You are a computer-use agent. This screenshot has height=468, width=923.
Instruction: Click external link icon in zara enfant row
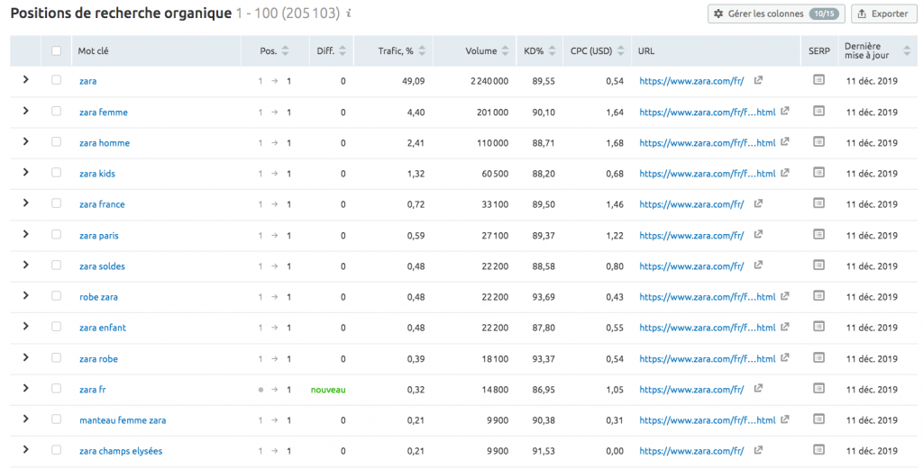tap(785, 327)
